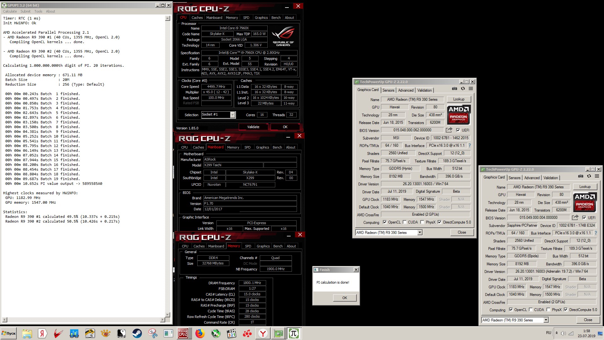Open hamburger menu in second GPU-Z window
604x340 pixels.
(597, 176)
